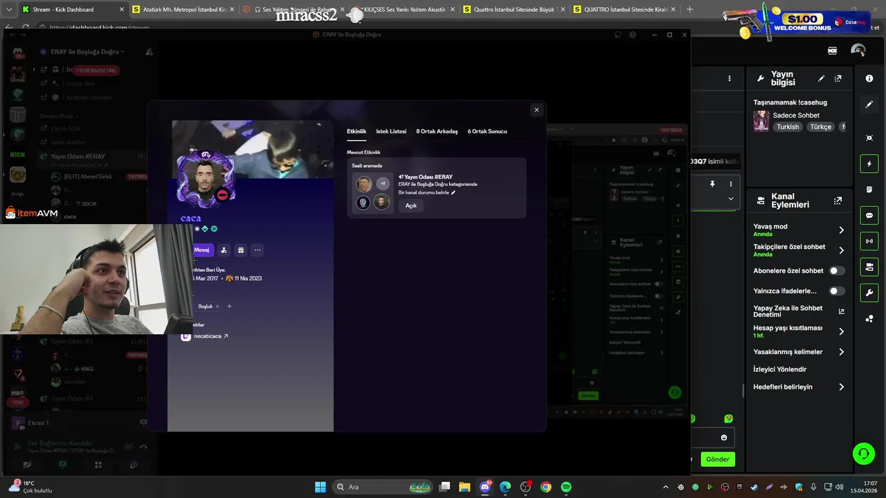Image resolution: width=886 pixels, height=498 pixels.
Task: Switch to Stream - Kick Dashboard browser tab
Action: click(73, 10)
